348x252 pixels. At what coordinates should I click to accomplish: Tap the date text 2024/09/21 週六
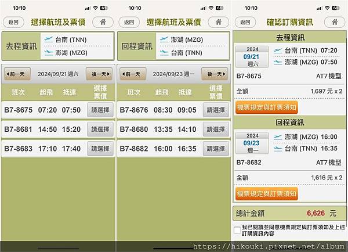pyautogui.click(x=58, y=74)
